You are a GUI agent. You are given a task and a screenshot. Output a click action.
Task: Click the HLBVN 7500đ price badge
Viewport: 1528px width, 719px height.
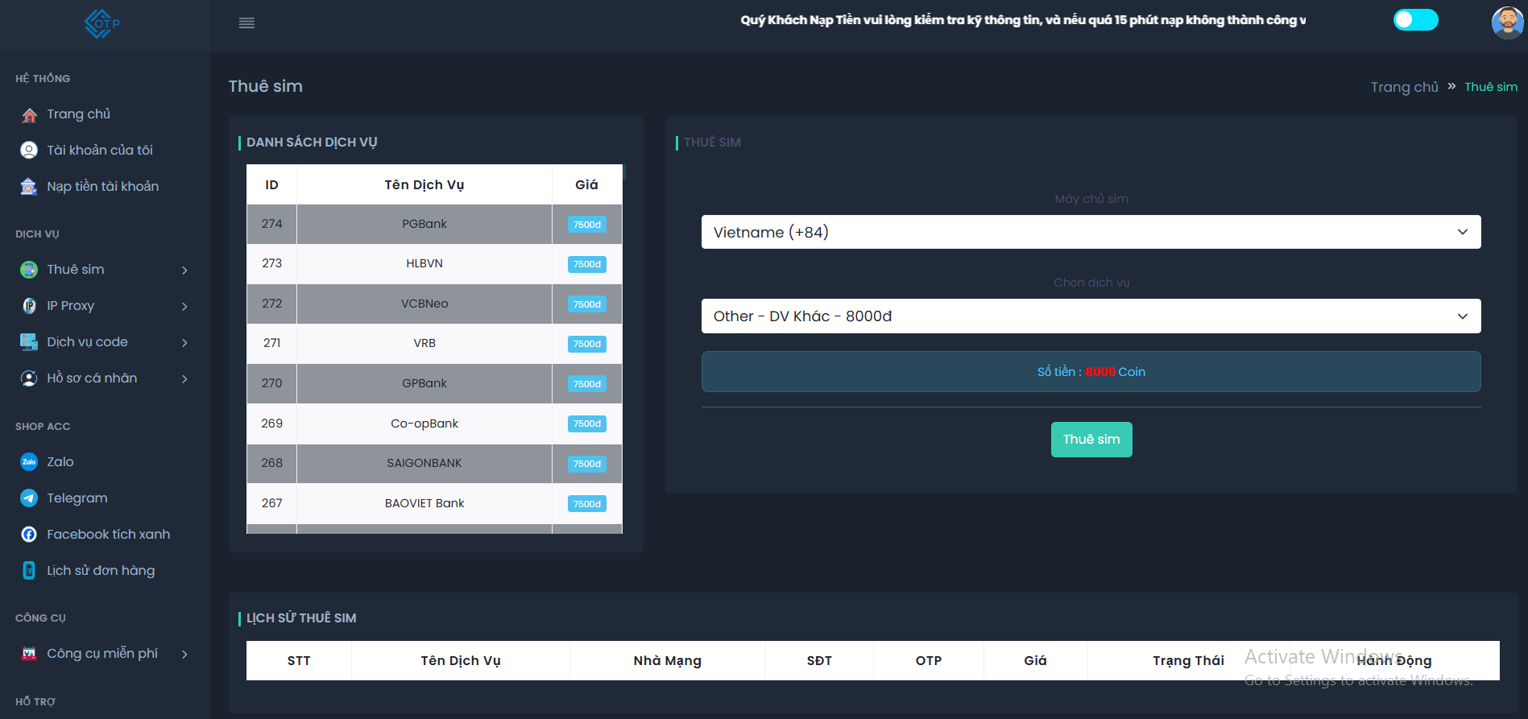tap(587, 264)
